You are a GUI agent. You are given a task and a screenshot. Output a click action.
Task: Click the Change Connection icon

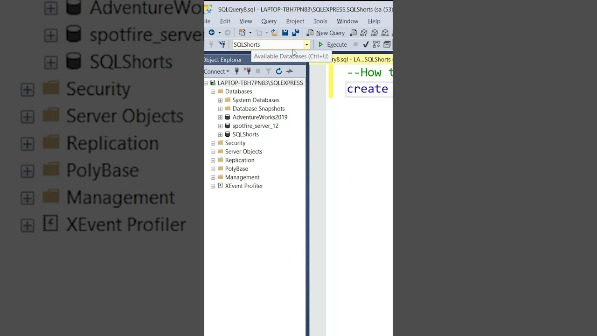222,44
